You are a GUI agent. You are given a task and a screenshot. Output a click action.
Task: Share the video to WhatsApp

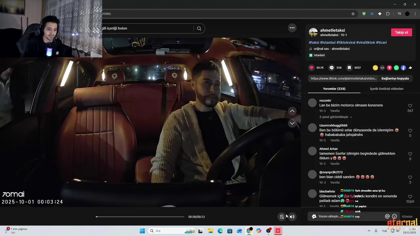point(396,68)
